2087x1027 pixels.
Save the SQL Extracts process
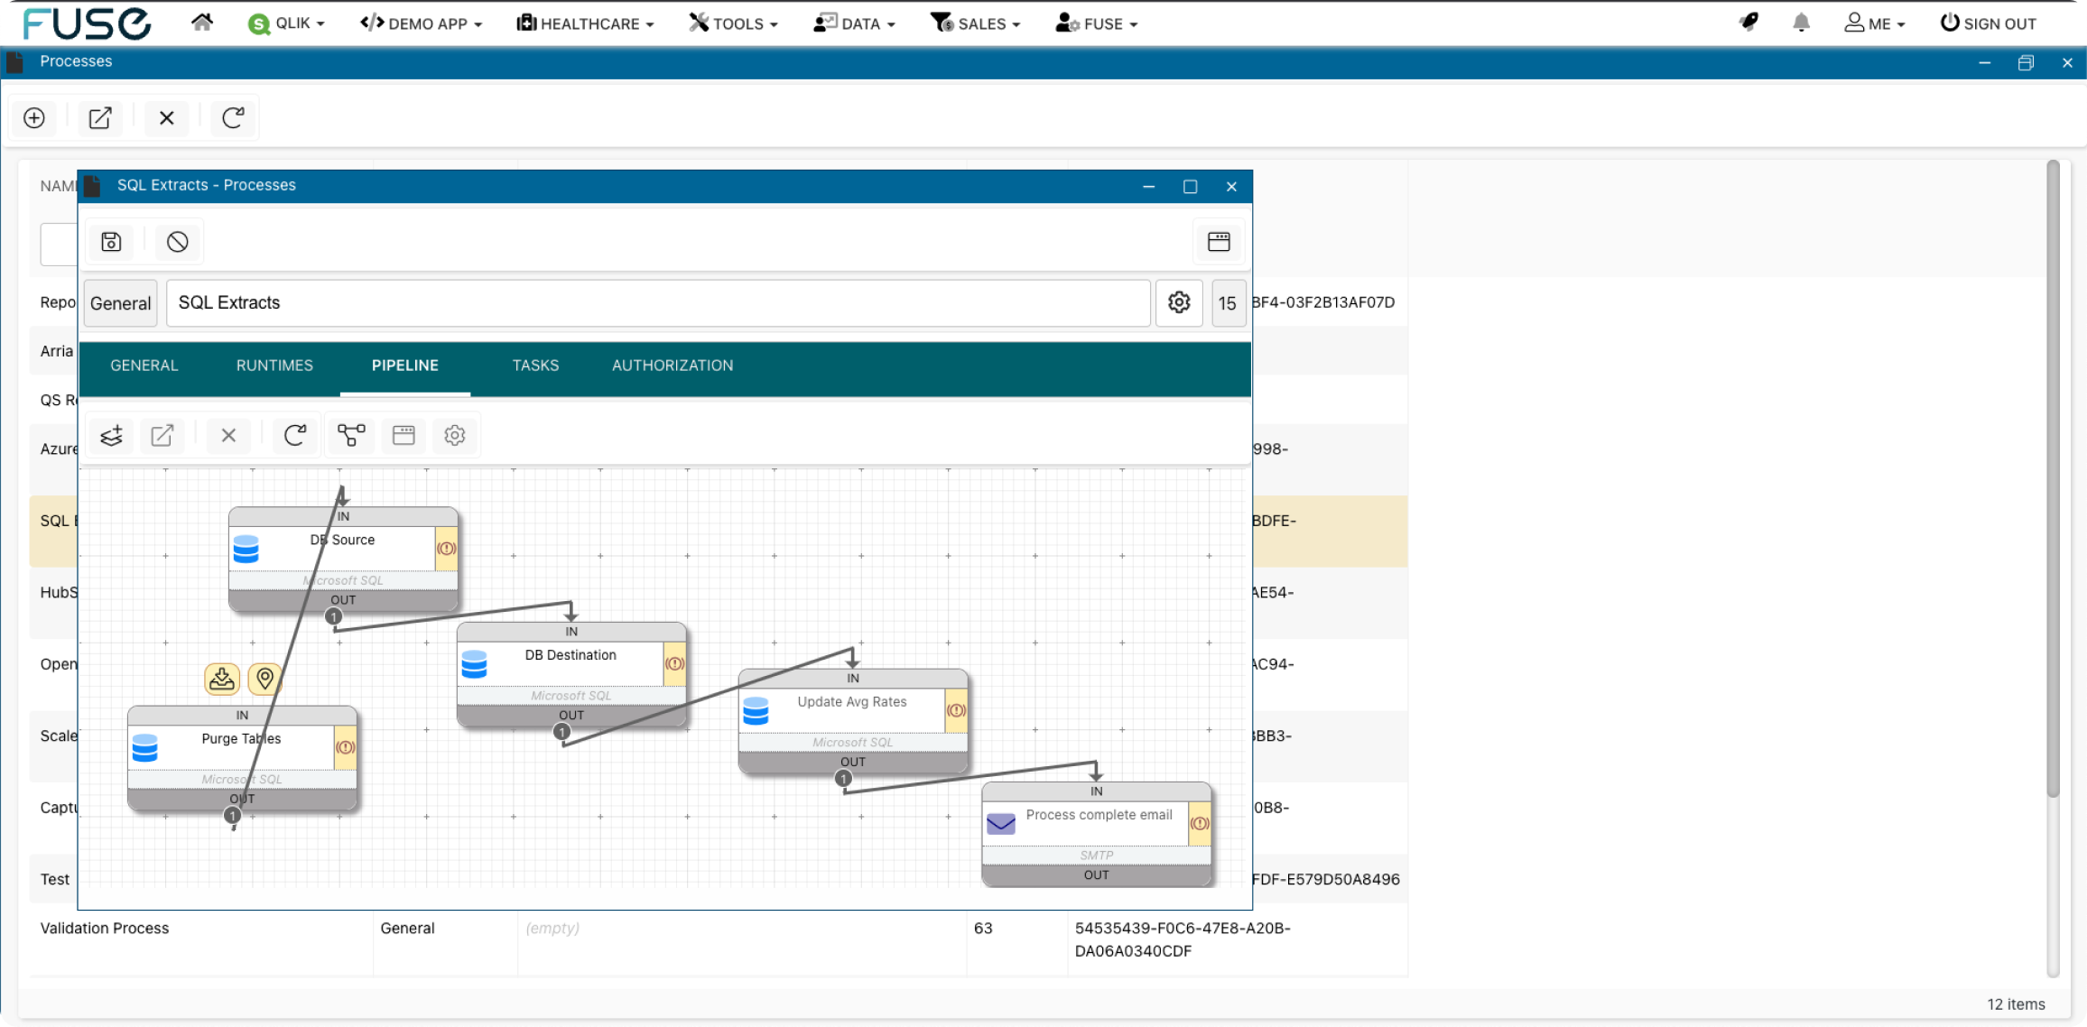point(111,242)
